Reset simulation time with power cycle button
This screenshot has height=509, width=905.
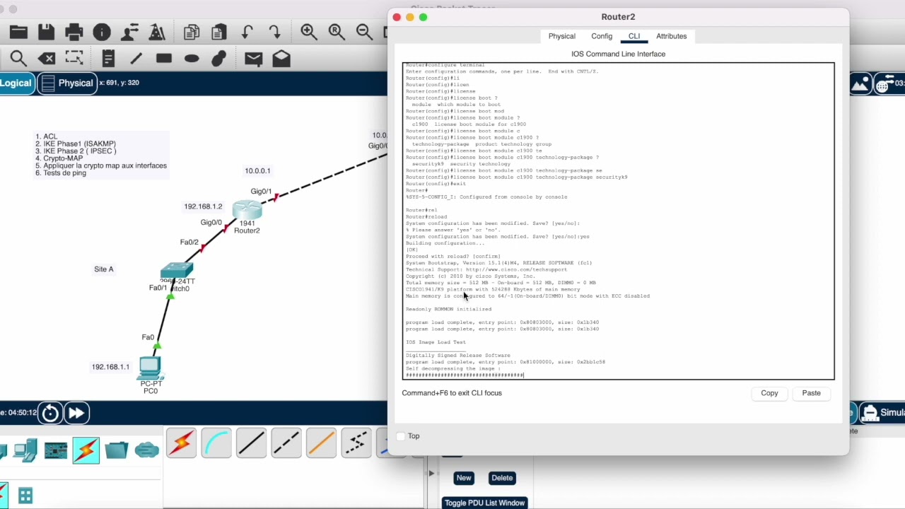click(x=50, y=413)
